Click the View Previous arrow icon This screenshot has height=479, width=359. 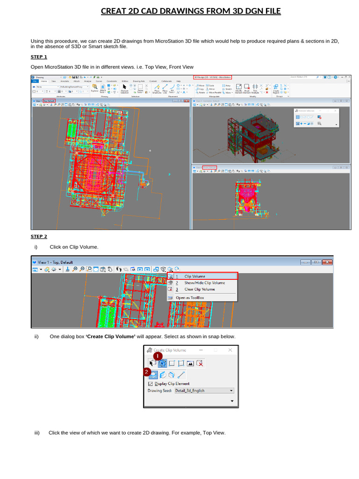tap(140, 269)
